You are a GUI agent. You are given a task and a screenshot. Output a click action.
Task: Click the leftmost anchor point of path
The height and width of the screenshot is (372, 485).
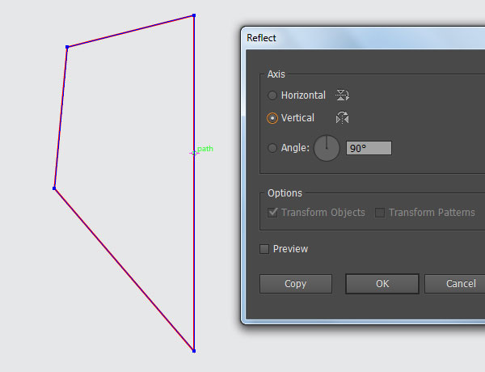tap(54, 188)
